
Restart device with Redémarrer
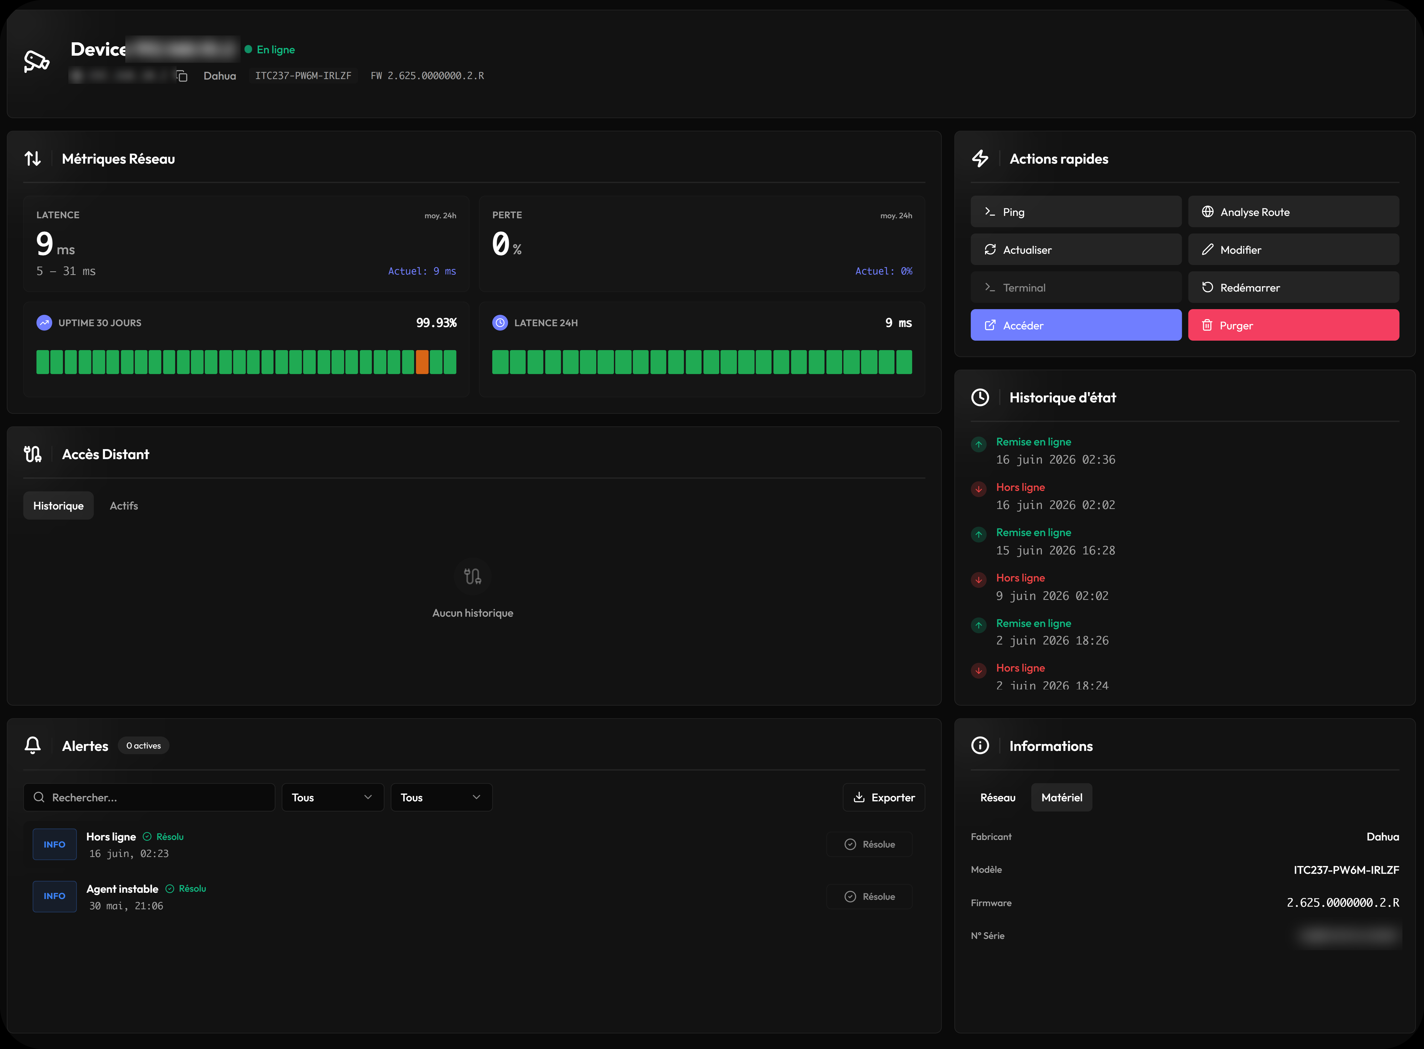pyautogui.click(x=1293, y=288)
